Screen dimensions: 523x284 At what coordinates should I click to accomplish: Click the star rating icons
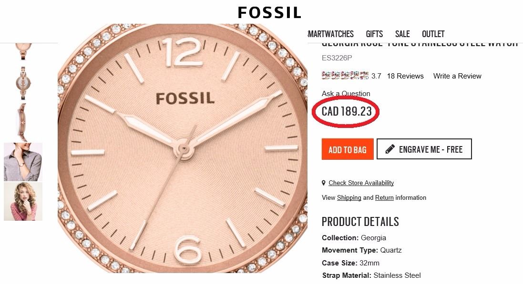[345, 76]
